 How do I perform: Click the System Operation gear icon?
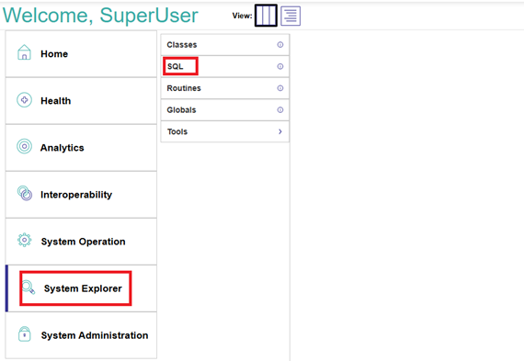click(x=25, y=240)
